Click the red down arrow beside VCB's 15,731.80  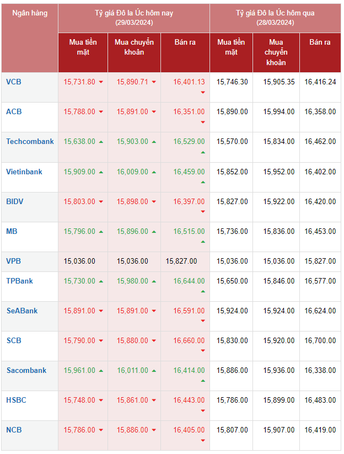click(x=101, y=82)
